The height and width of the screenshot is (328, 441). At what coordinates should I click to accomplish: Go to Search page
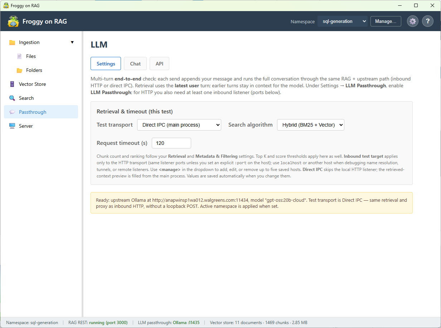(41, 98)
